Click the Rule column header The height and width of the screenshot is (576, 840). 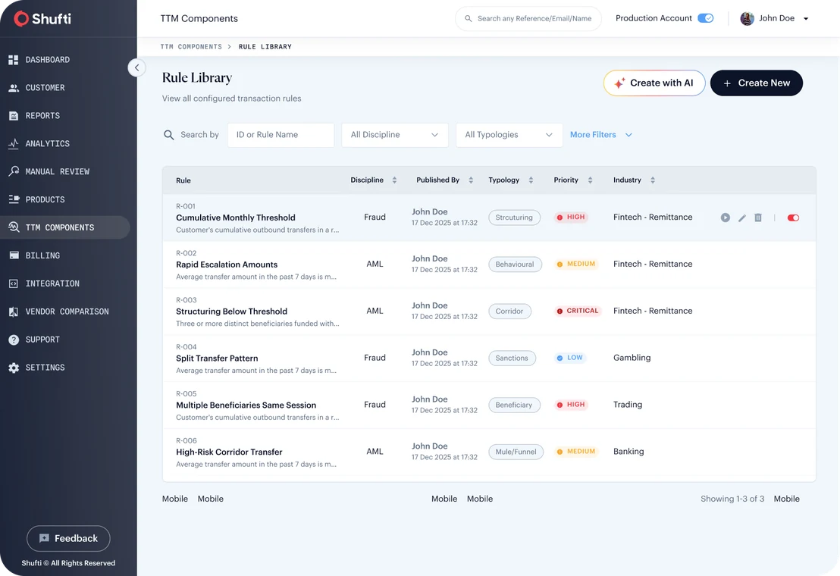tap(183, 180)
